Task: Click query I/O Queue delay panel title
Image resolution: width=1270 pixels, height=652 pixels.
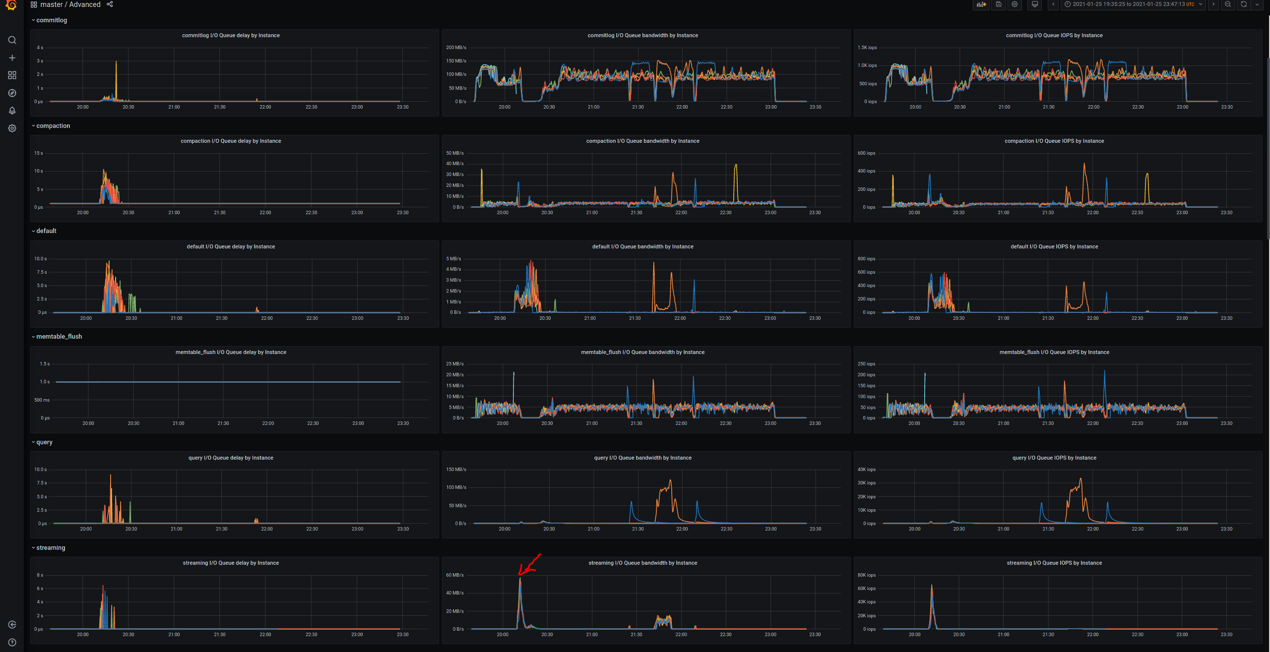Action: click(x=231, y=458)
